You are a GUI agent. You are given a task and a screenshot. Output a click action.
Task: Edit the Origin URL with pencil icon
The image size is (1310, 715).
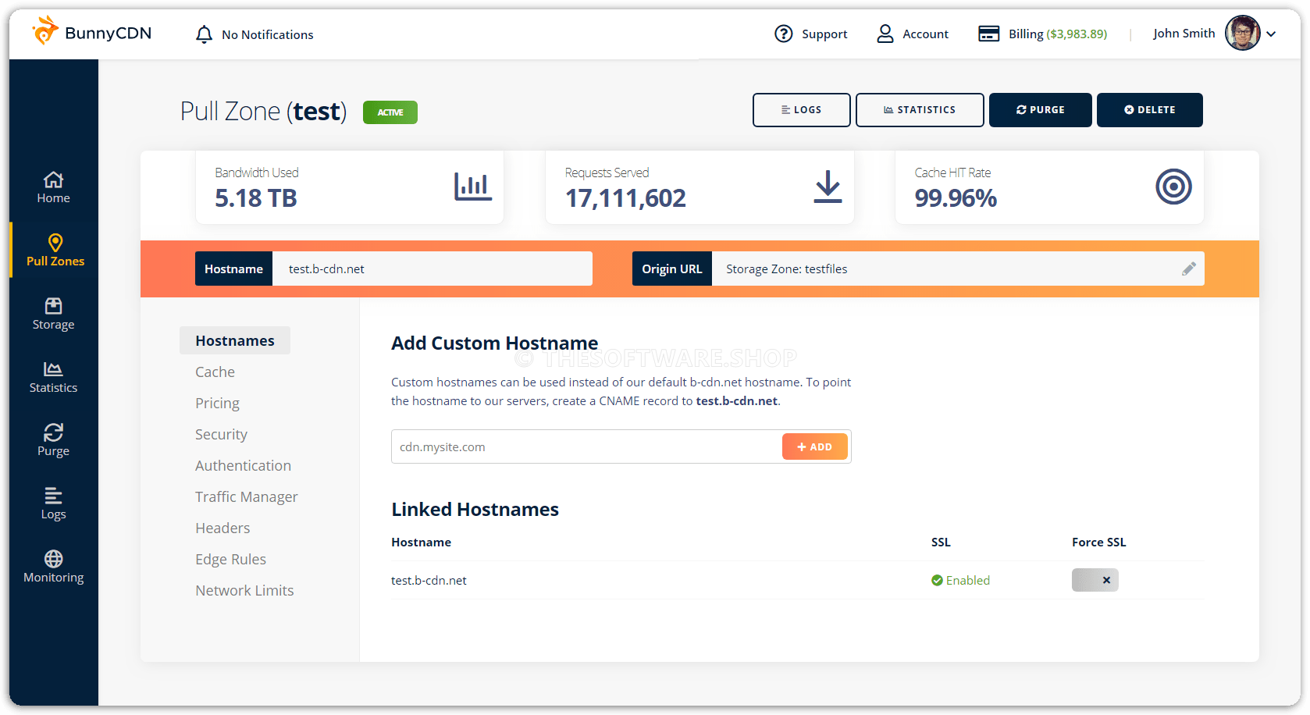point(1188,269)
